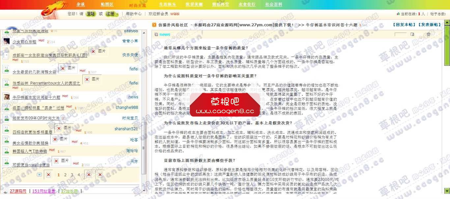Open the 图片 image attachment beside 快乐天使's thread
The height and width of the screenshot is (199, 450).
point(98,51)
